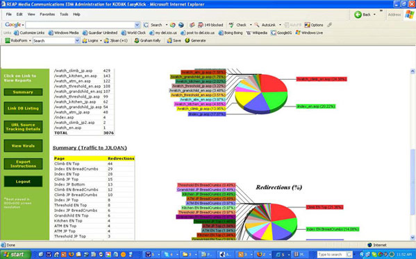The image size is (416, 259).
Task: Open the Wikipedia bookmark
Action: point(256,33)
